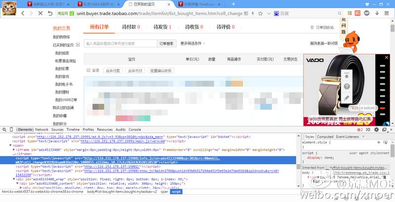Screen dimensions: 395x202
Task: Expand the 已买到的宝贝 sidebar item
Action: 78,45
